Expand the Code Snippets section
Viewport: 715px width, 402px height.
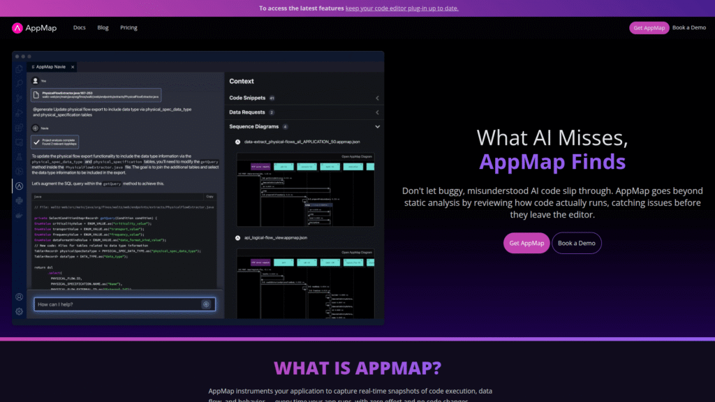(377, 98)
